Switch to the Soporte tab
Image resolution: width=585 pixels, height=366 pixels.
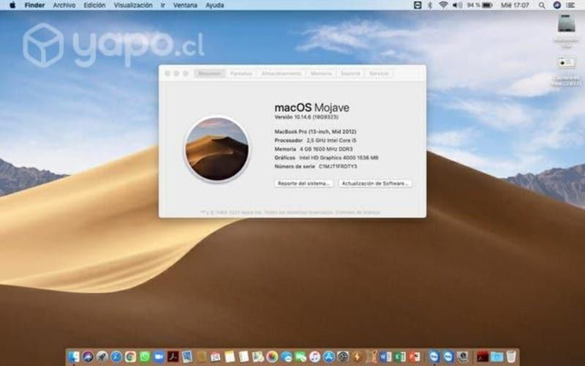(351, 74)
